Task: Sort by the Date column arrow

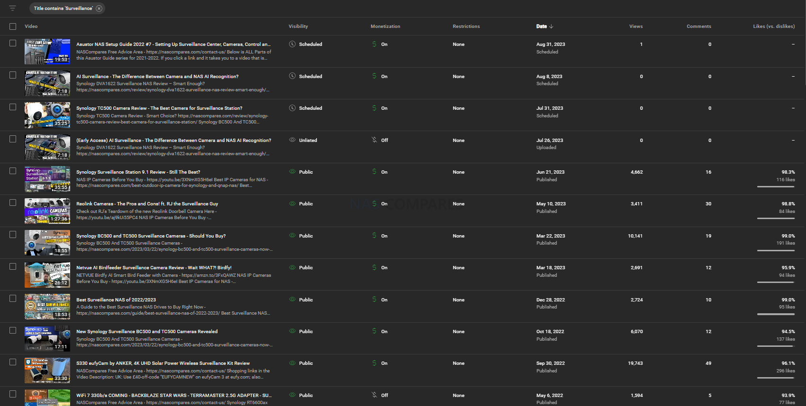Action: [x=551, y=26]
